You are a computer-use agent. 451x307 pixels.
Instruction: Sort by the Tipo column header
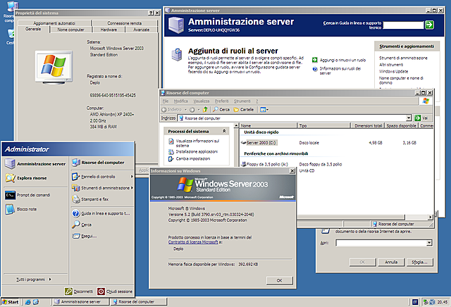coord(324,125)
